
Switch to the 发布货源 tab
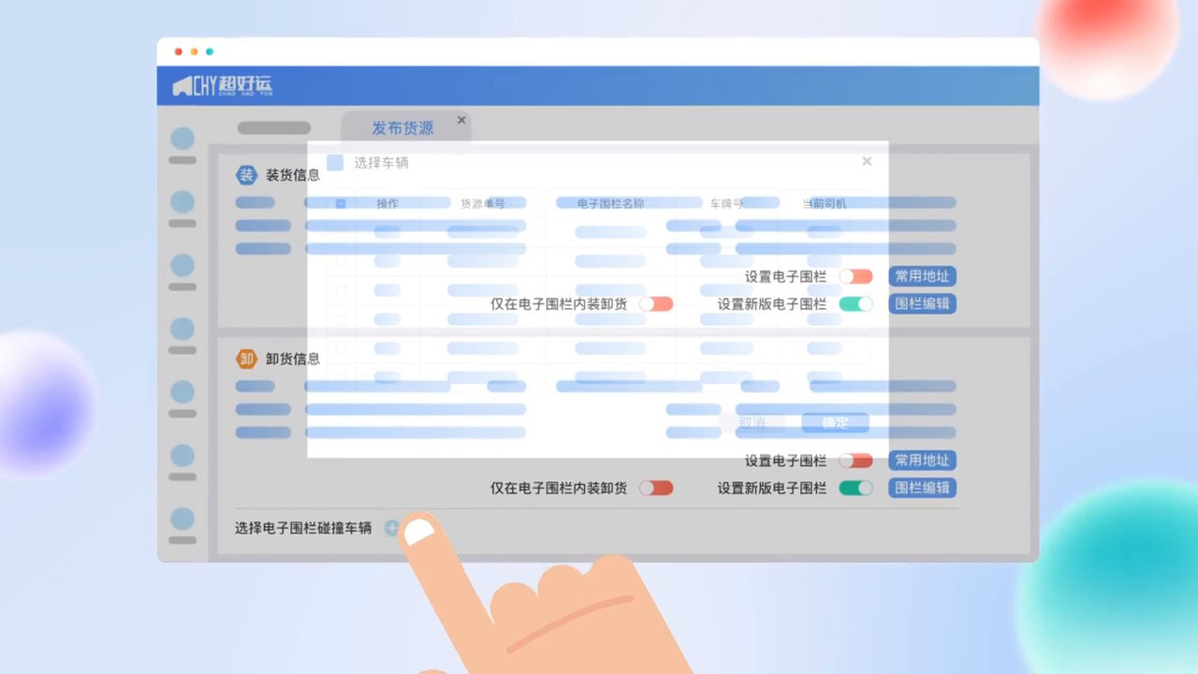[x=402, y=128]
